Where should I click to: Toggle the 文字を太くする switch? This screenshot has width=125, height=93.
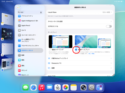[109, 26]
